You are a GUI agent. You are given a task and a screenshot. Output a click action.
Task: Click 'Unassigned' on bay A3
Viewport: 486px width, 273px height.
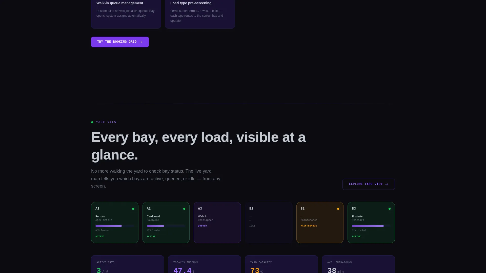coord(206,220)
